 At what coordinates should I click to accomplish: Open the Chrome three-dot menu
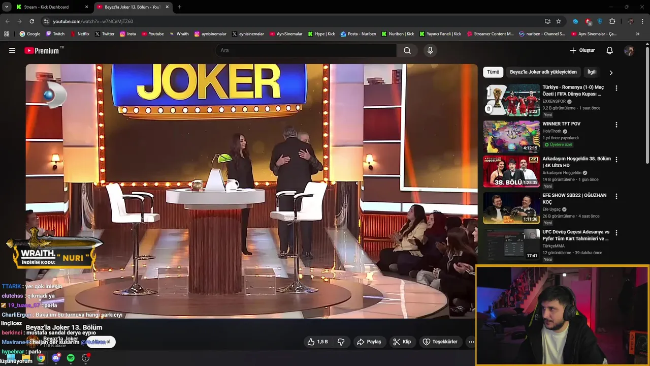(643, 21)
